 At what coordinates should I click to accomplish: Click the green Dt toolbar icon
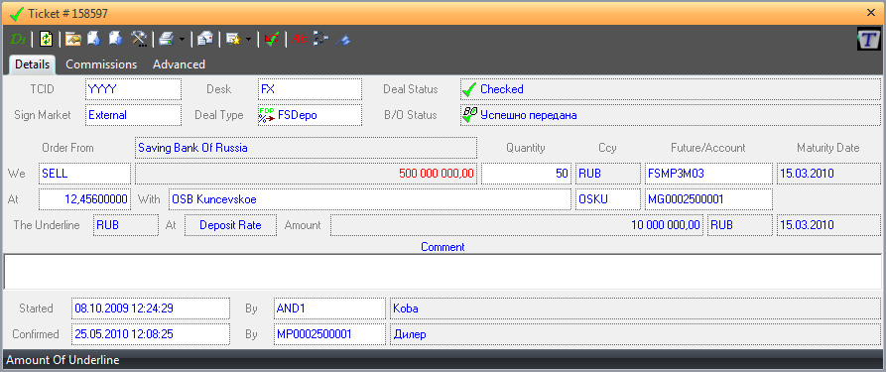pos(18,39)
